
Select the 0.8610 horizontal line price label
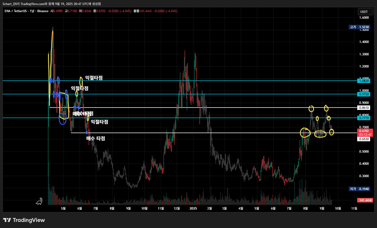click(364, 108)
